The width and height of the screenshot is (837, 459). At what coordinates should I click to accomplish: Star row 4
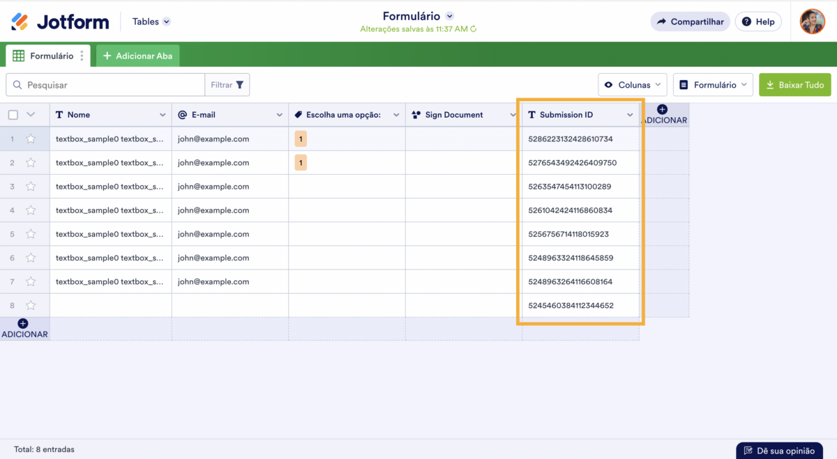31,210
